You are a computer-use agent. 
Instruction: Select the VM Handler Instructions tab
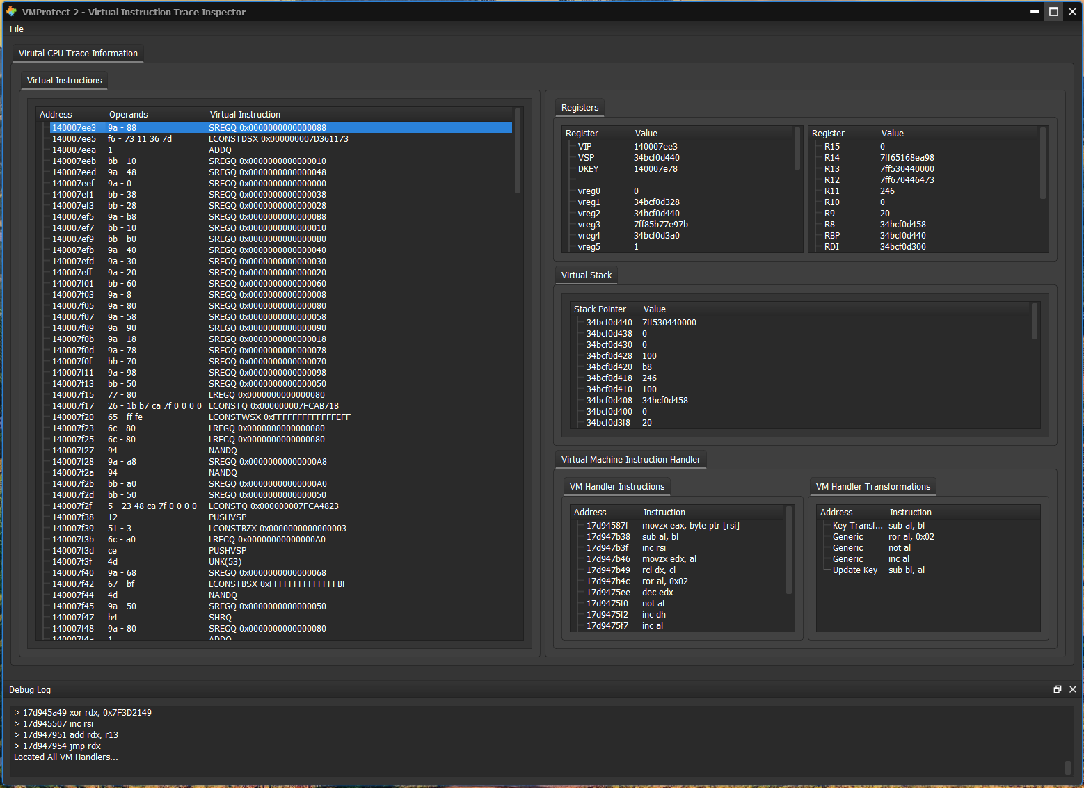(x=616, y=487)
